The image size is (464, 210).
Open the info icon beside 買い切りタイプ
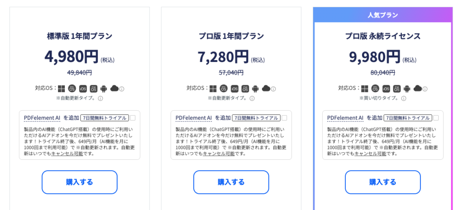pos(404,98)
